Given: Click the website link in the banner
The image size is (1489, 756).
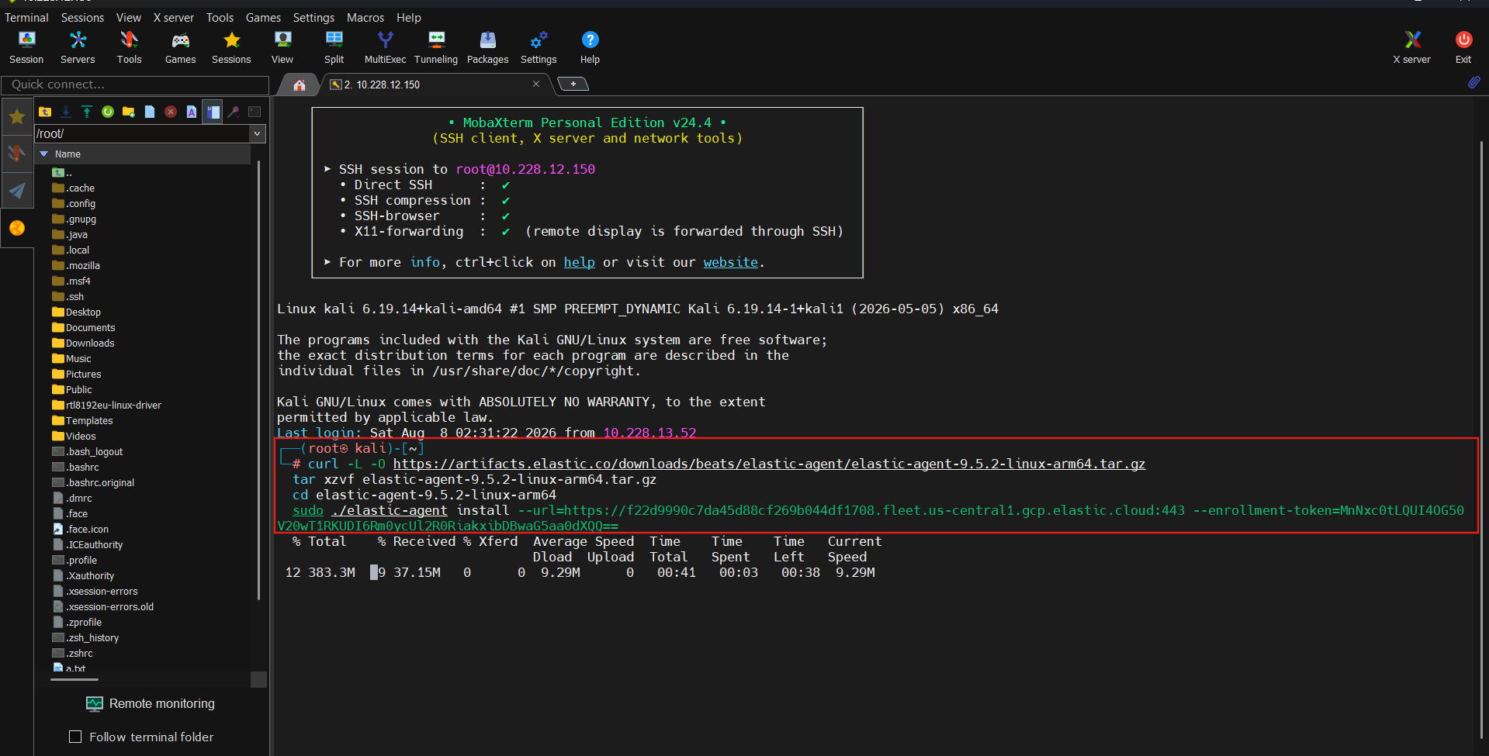Looking at the screenshot, I should [x=730, y=262].
